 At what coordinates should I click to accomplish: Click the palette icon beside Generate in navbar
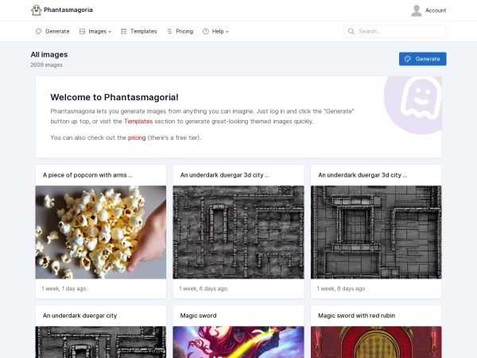[39, 31]
